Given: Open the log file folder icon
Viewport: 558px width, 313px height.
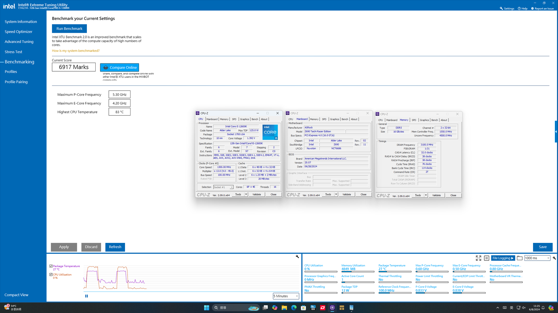Looking at the screenshot, I should [520, 258].
